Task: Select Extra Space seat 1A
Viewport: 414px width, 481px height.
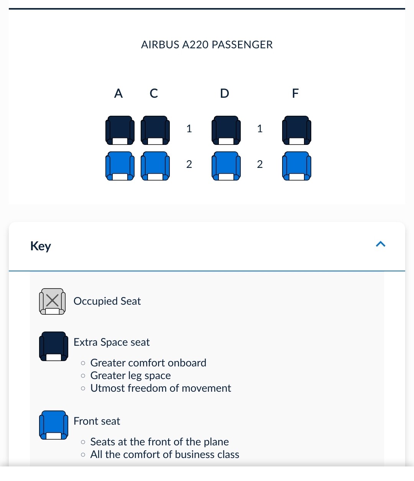Action: (120, 130)
